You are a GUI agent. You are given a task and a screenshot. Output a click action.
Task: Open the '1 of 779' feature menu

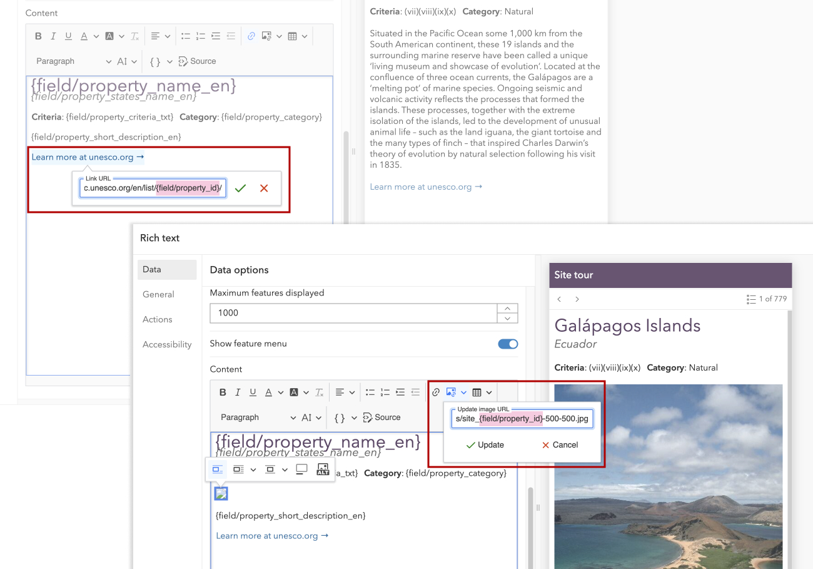tap(767, 299)
